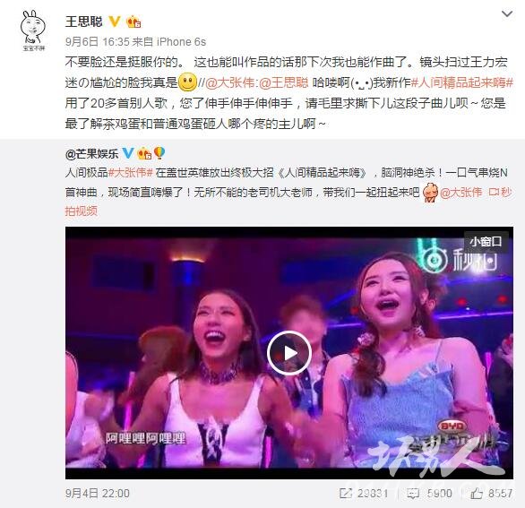Open the post options chevron menu

[507, 14]
